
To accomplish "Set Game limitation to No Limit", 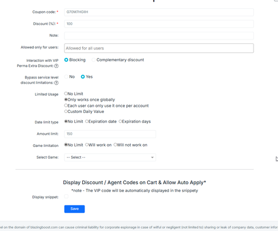I will pyautogui.click(x=66, y=145).
